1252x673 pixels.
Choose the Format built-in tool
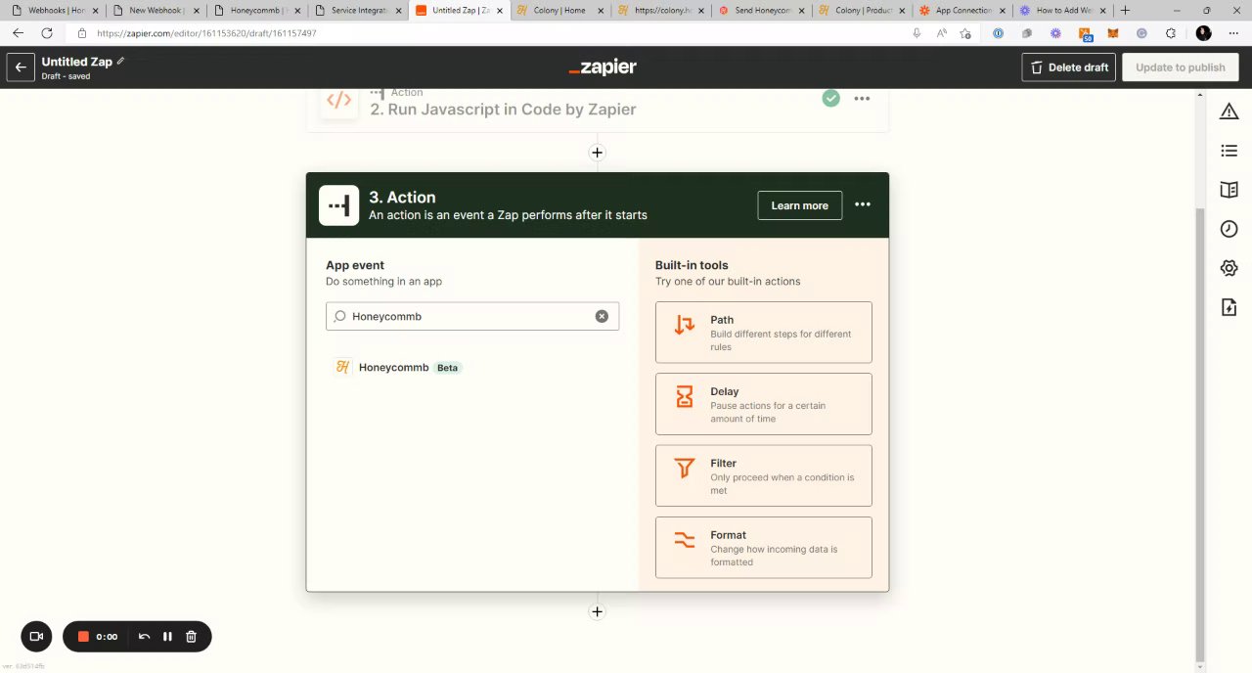[x=764, y=548]
